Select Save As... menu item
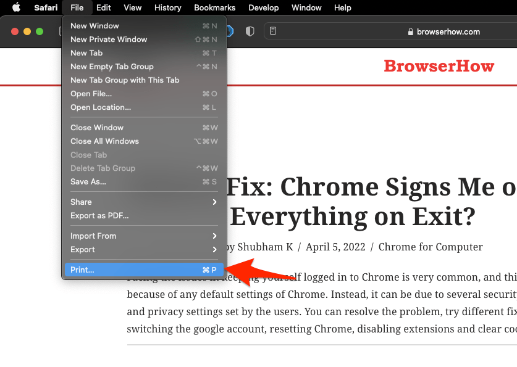This screenshot has height=367, width=517. [x=144, y=182]
